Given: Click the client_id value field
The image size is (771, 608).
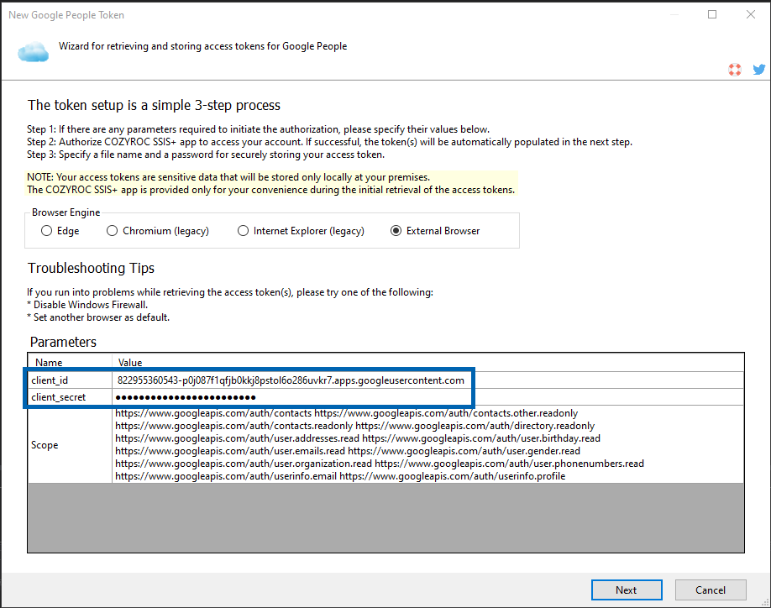Looking at the screenshot, I should click(x=290, y=380).
